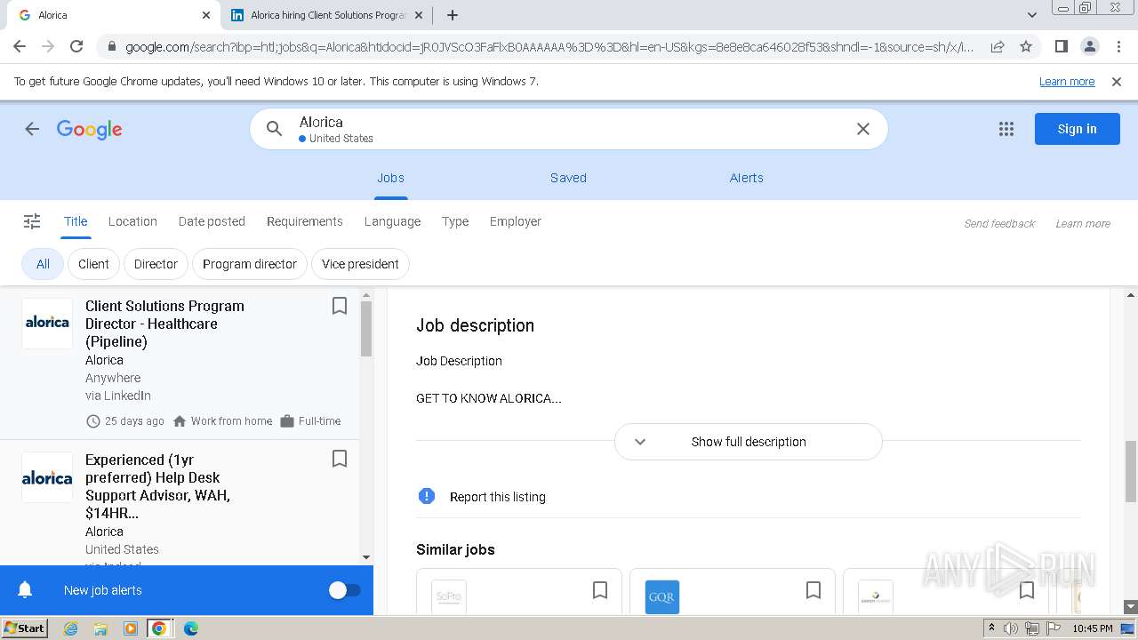Bookmark the SciPro similar job card
Screen dimensions: 1138x640
(x=600, y=590)
